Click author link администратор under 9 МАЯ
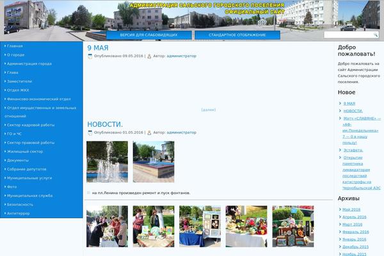Image resolution: width=384 pixels, height=256 pixels. click(182, 56)
